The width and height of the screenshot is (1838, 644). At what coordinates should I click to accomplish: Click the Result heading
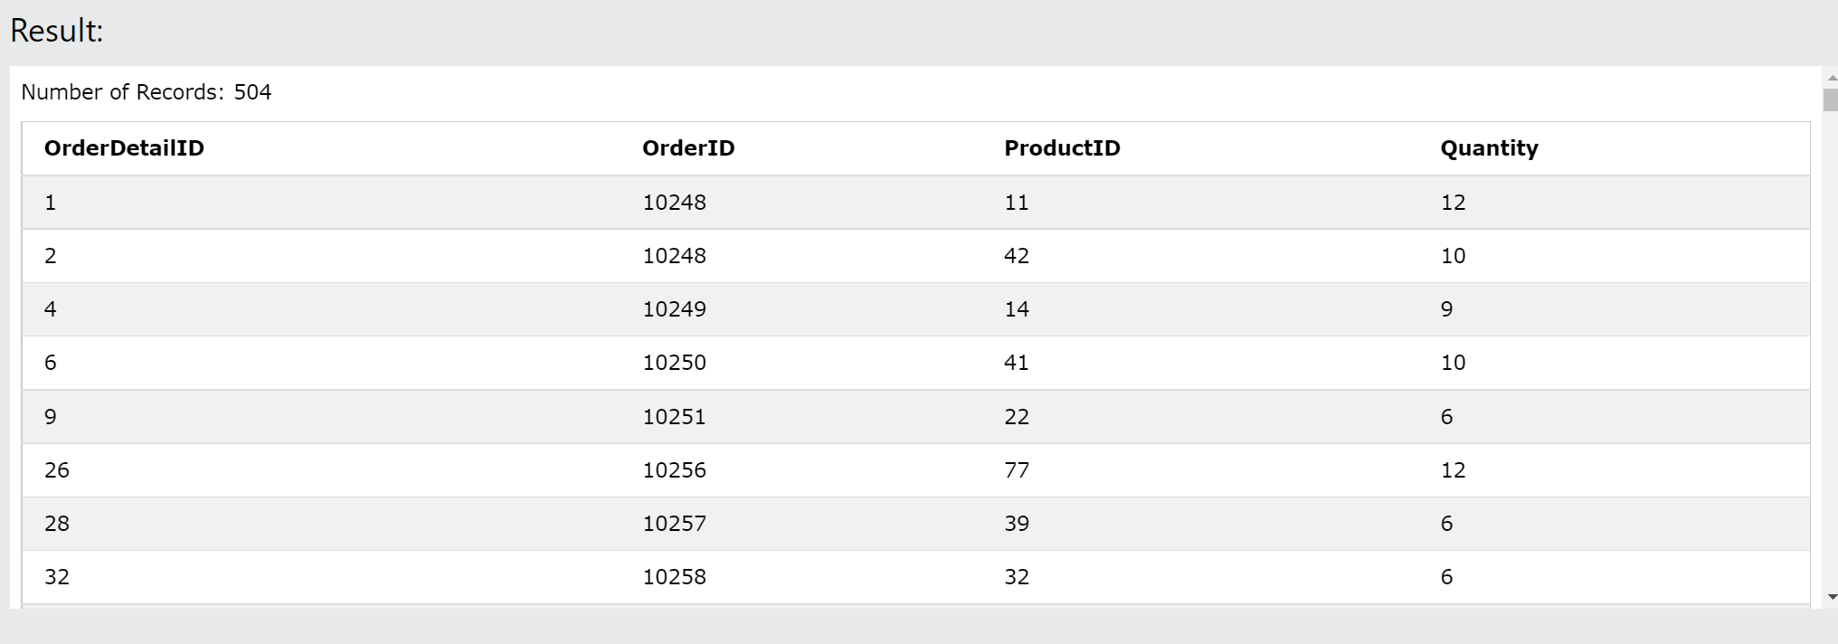[57, 31]
